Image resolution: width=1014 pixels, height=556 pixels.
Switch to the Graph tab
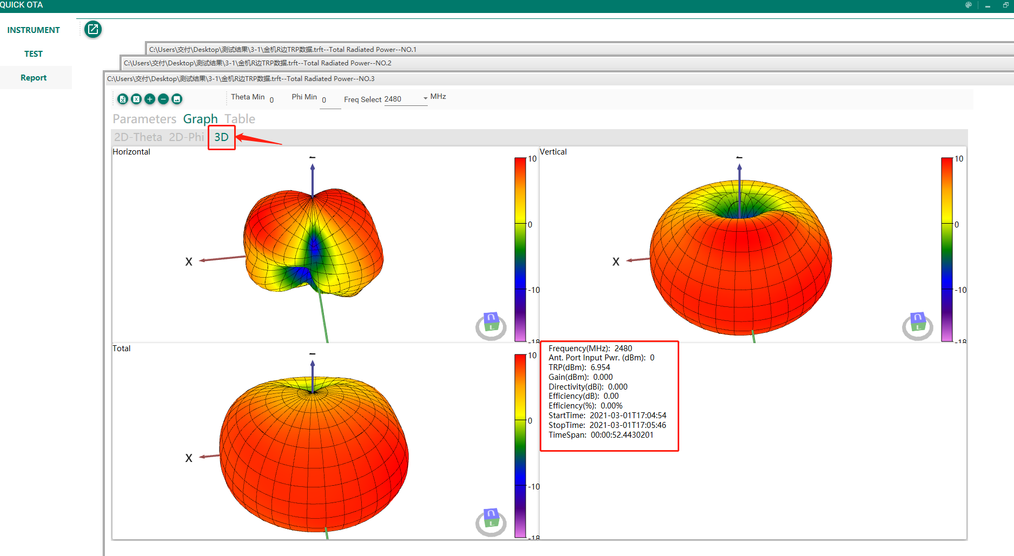(x=200, y=119)
